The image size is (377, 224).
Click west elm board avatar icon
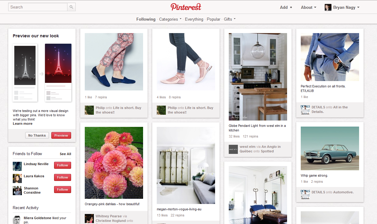tap(233, 149)
